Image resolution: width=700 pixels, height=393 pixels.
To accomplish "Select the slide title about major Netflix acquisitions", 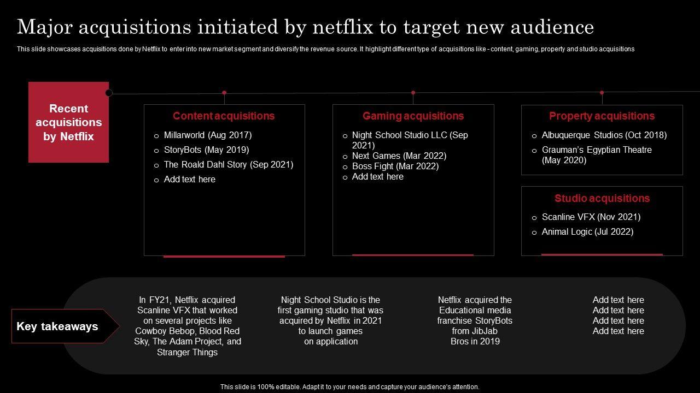I will [x=306, y=27].
